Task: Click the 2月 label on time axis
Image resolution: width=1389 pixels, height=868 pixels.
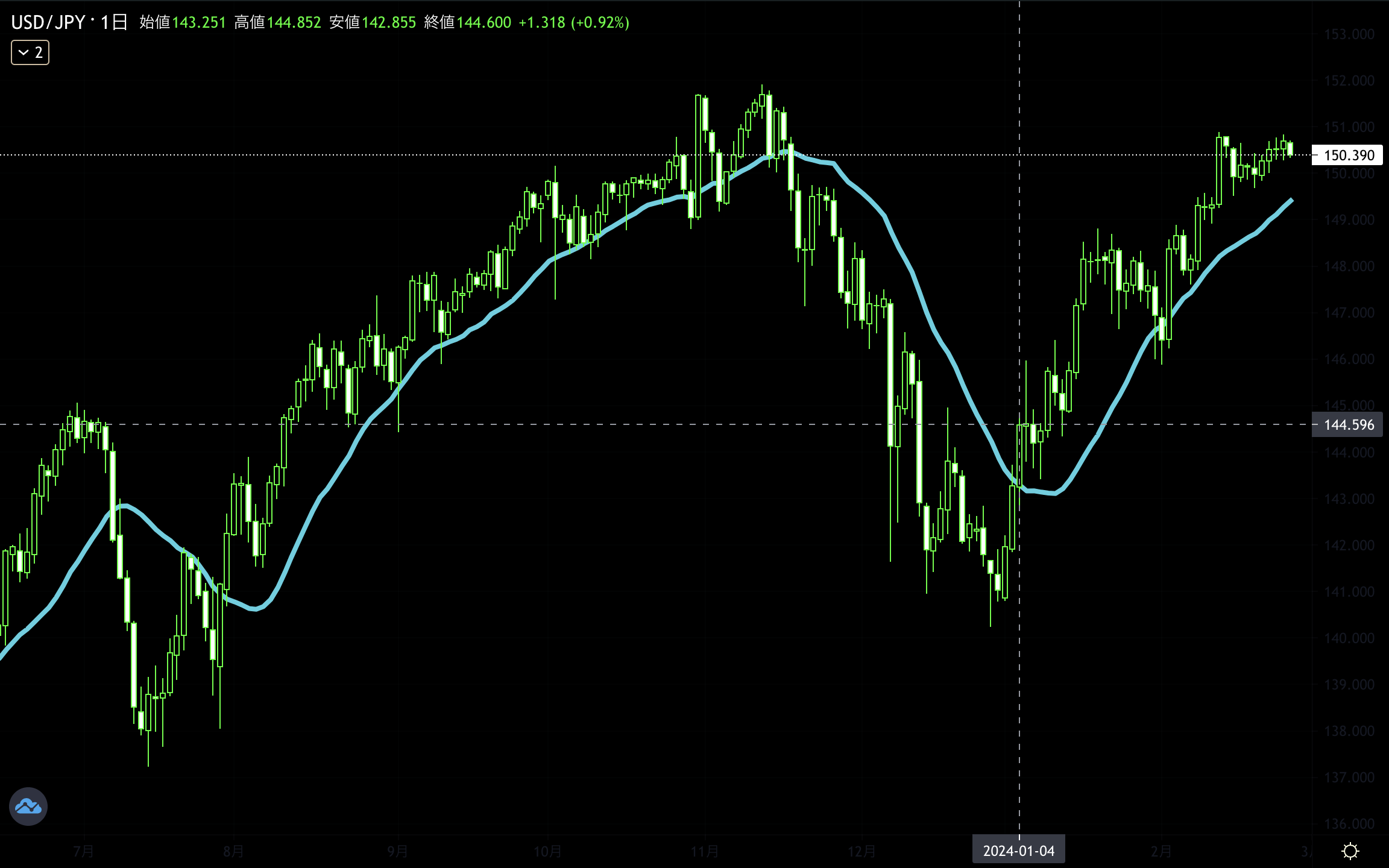Action: click(1161, 851)
